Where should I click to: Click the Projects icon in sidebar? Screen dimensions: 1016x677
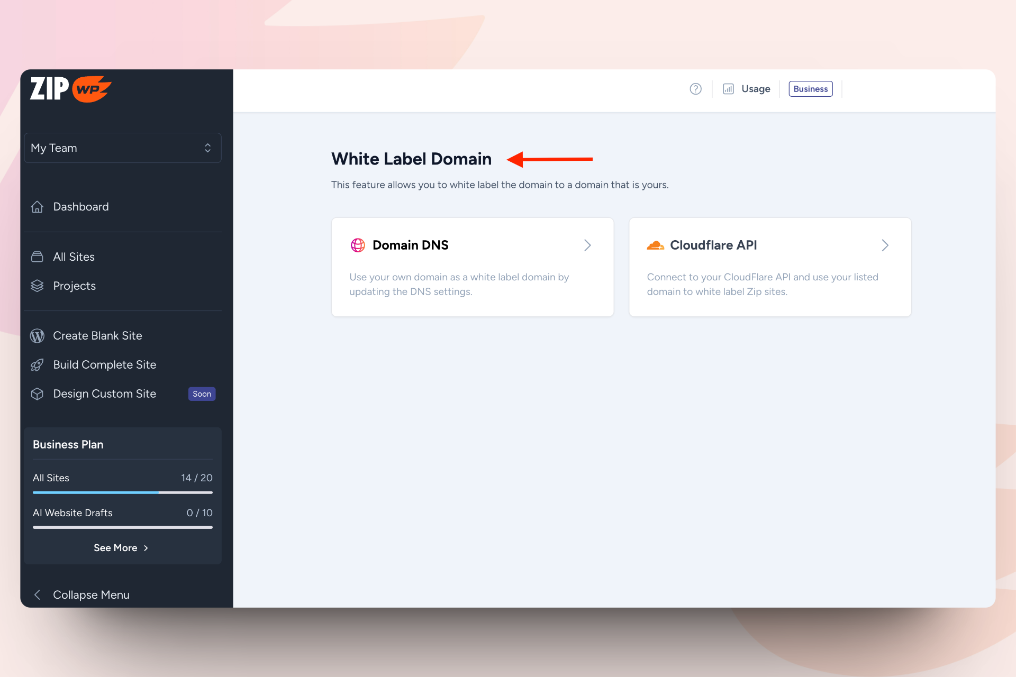click(x=37, y=286)
